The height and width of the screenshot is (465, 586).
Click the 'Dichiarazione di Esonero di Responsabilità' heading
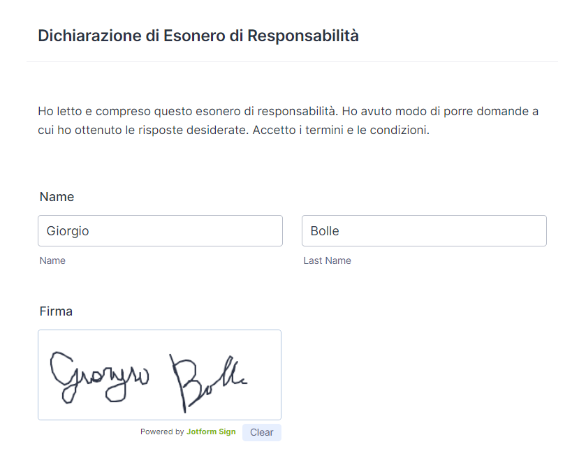[x=198, y=36]
